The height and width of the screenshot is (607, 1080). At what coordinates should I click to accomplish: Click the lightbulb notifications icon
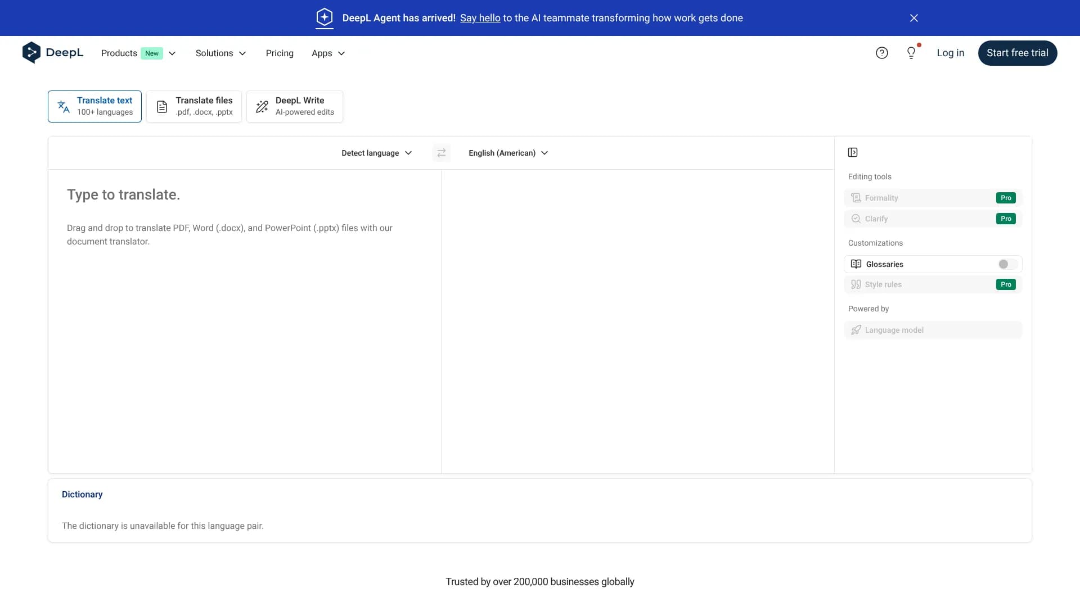tap(911, 53)
